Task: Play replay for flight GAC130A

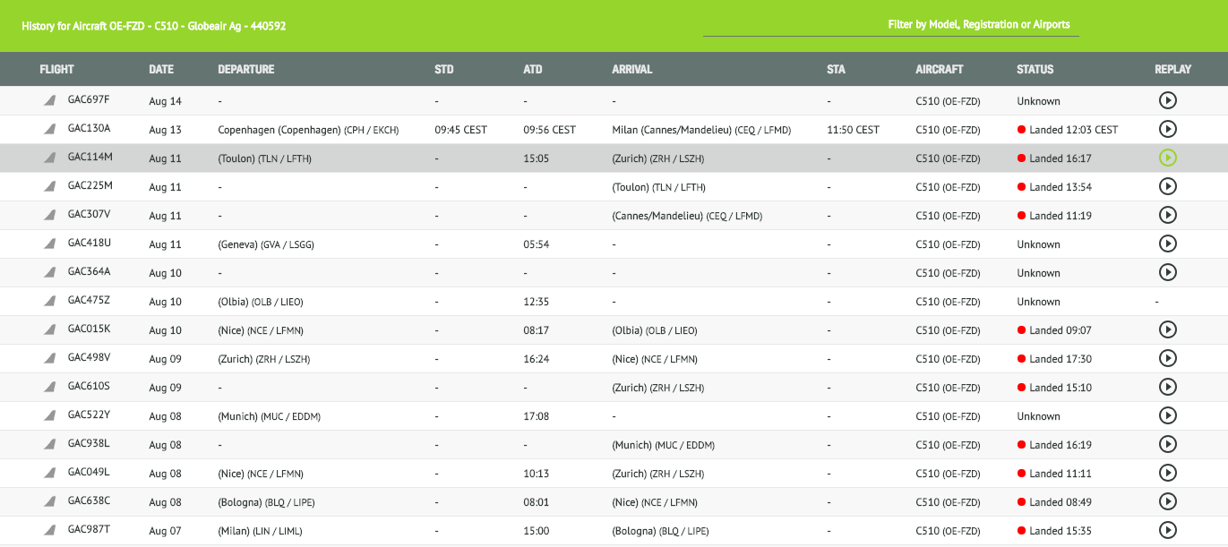Action: (1167, 129)
